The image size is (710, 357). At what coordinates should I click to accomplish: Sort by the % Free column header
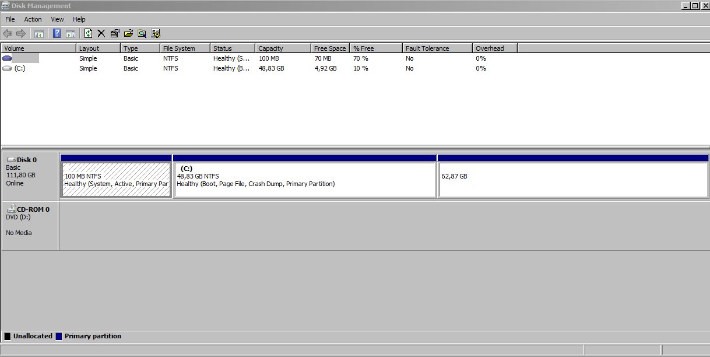pos(376,48)
